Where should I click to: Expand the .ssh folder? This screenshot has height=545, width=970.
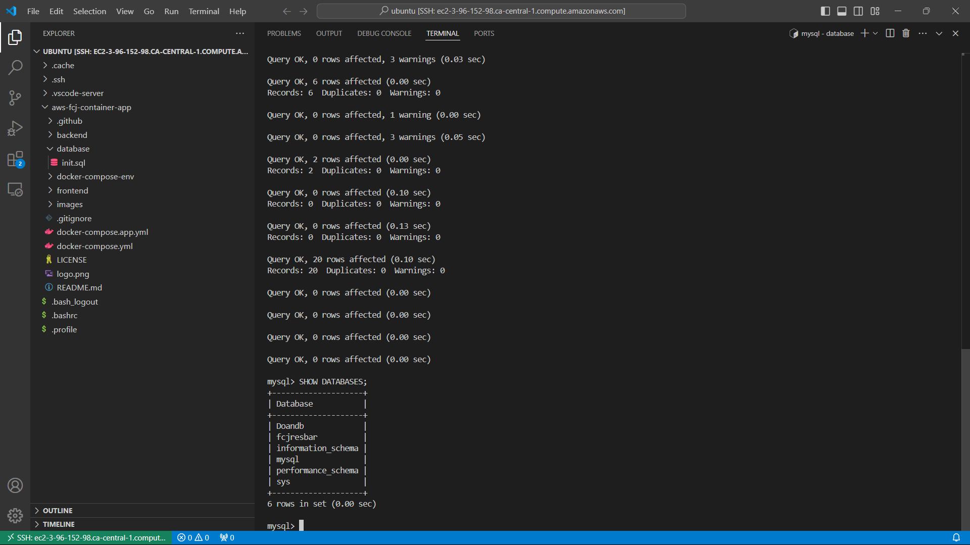(142, 79)
